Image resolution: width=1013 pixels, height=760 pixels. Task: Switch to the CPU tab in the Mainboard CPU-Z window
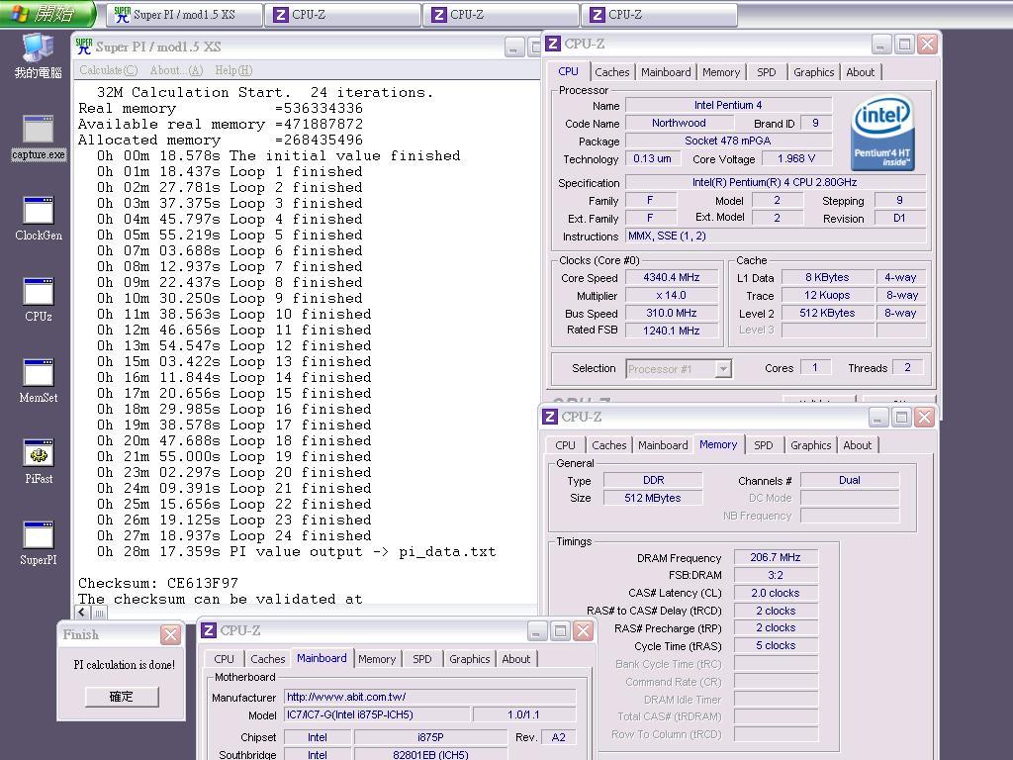pos(225,659)
